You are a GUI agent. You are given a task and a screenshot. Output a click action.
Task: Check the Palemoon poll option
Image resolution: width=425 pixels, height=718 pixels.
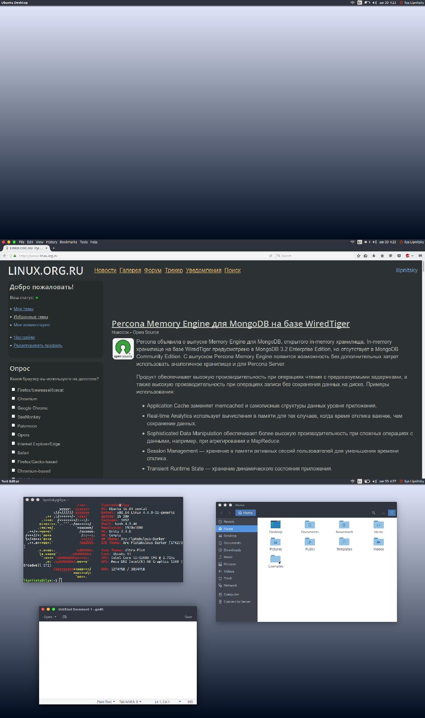tap(13, 425)
